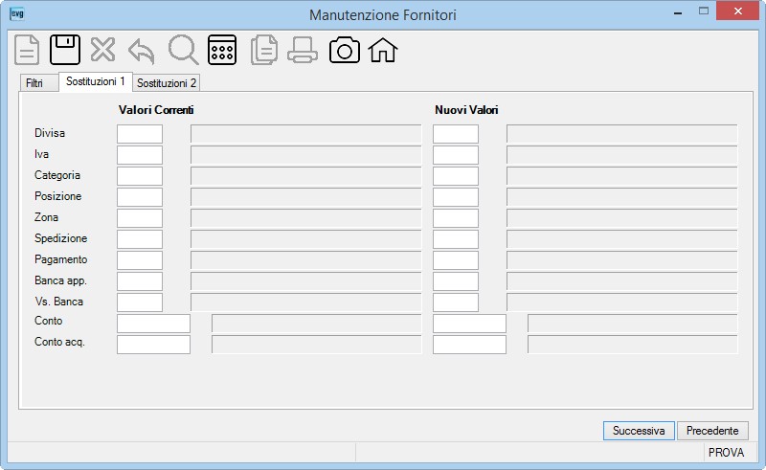Go home using the house icon
The width and height of the screenshot is (766, 470).
(383, 51)
